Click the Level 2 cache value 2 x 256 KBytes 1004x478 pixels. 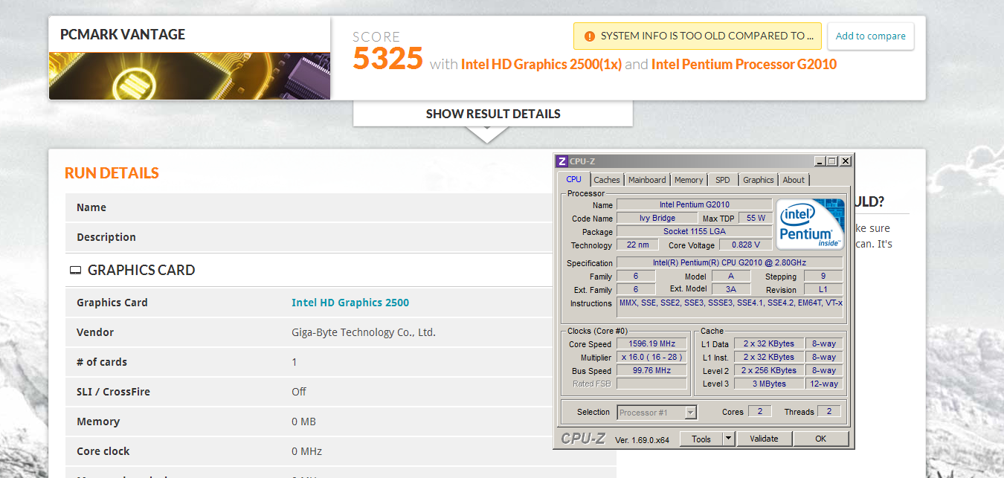769,370
